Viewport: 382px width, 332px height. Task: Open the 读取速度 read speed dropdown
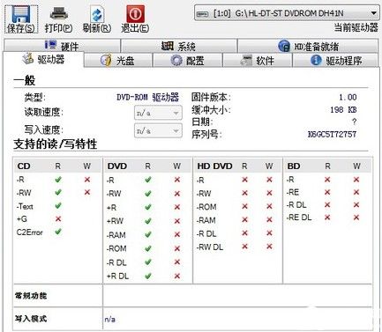click(158, 113)
